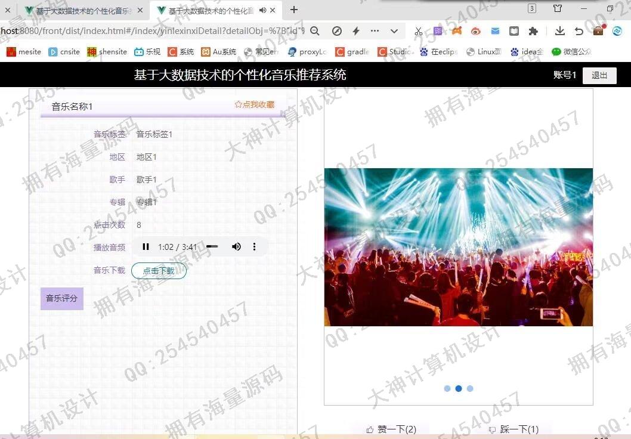Click the blue circular icon at toolbar end
The width and height of the screenshot is (631, 439).
coord(617,31)
